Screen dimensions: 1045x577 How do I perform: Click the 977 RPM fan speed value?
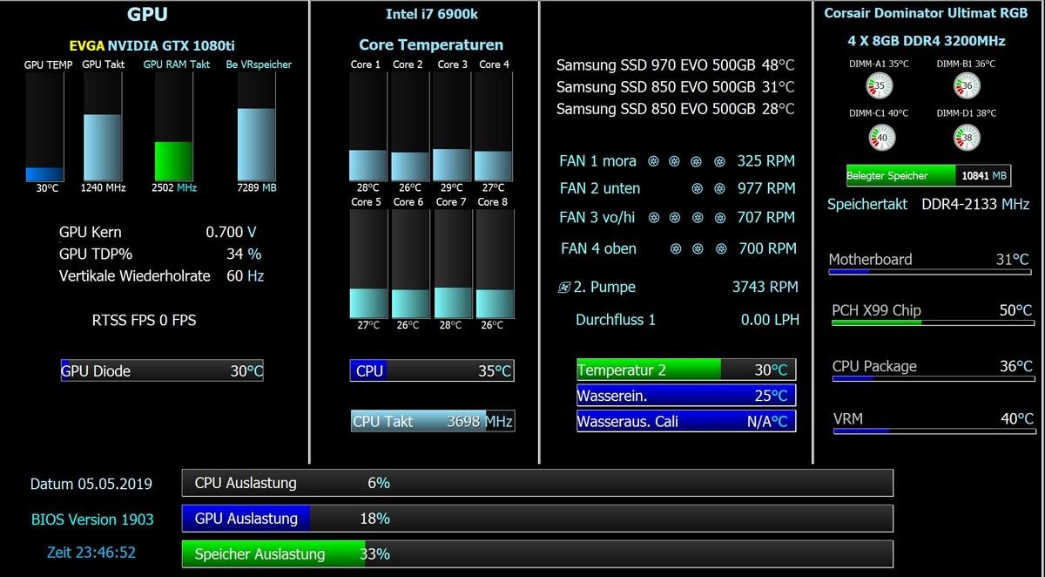pos(766,188)
